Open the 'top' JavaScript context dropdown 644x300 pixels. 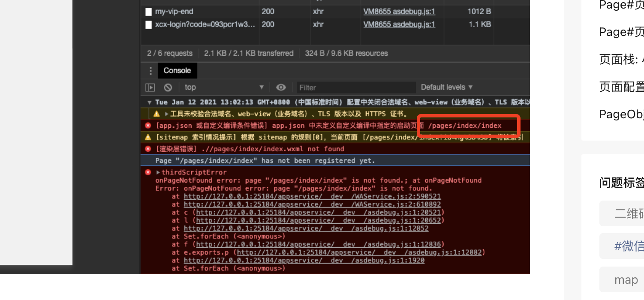point(224,87)
